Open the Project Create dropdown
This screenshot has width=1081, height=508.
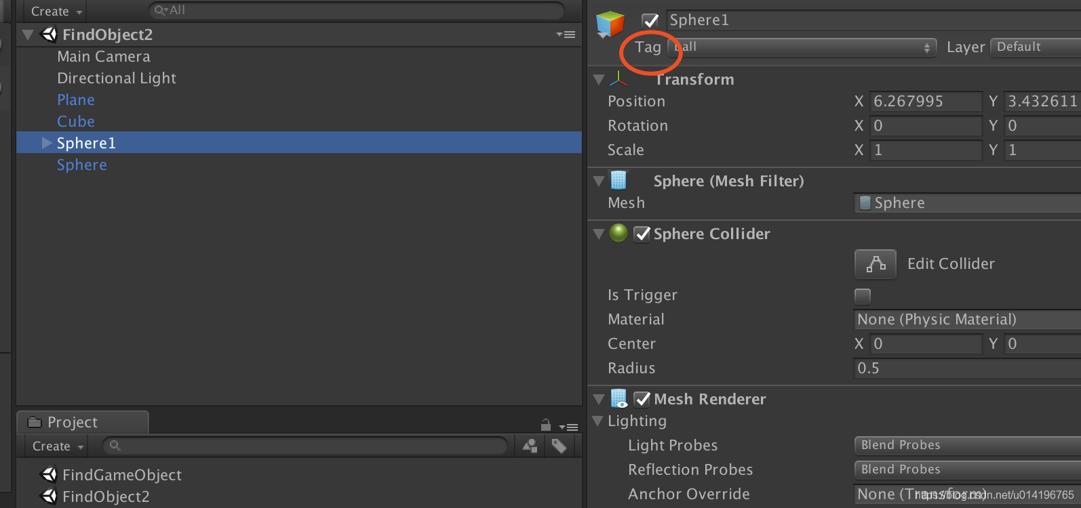58,446
